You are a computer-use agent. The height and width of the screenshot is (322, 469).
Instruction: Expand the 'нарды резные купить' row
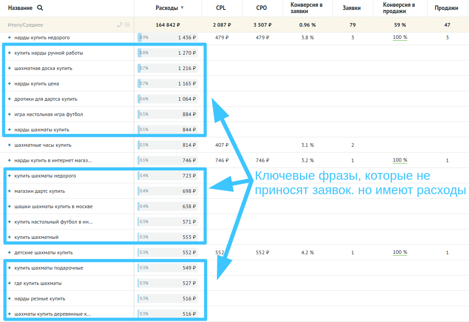(9, 299)
